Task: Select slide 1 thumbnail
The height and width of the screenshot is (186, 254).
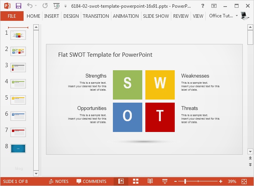Action: pyautogui.click(x=18, y=35)
